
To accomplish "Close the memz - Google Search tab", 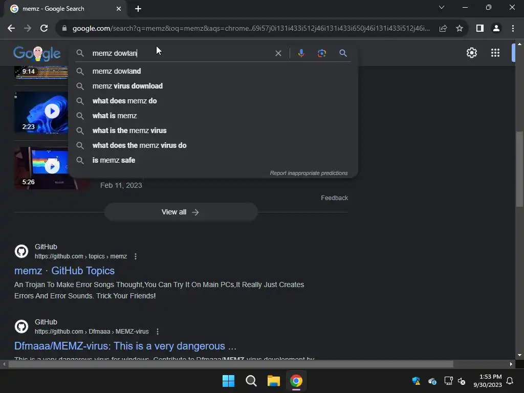I will coord(119,9).
